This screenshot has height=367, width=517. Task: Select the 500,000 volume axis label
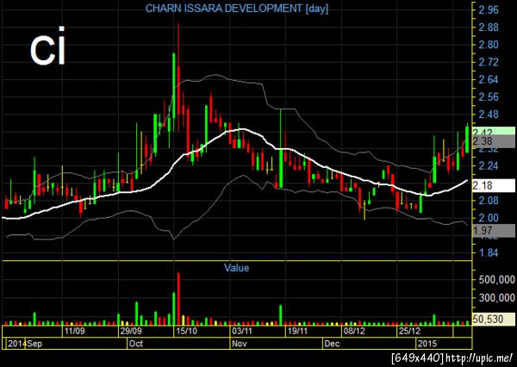click(x=496, y=280)
